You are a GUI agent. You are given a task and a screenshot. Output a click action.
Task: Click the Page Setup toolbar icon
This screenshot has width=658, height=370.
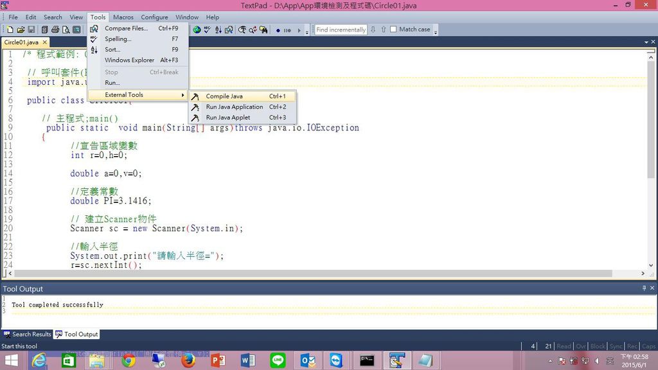76,30
